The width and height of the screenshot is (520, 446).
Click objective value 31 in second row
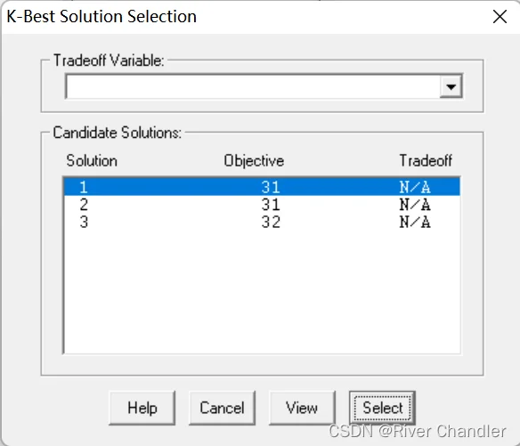point(271,205)
